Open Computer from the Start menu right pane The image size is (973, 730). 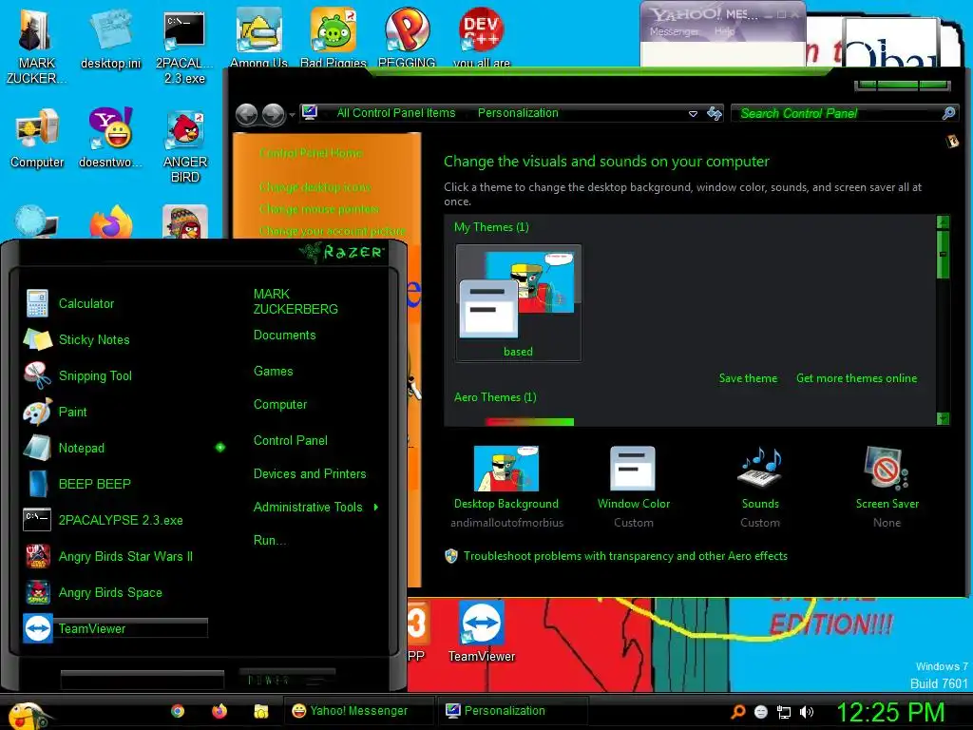tap(280, 405)
